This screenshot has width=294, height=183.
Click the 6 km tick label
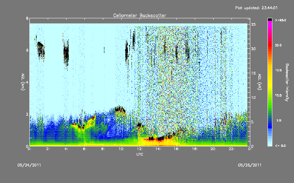pyautogui.click(x=27, y=50)
